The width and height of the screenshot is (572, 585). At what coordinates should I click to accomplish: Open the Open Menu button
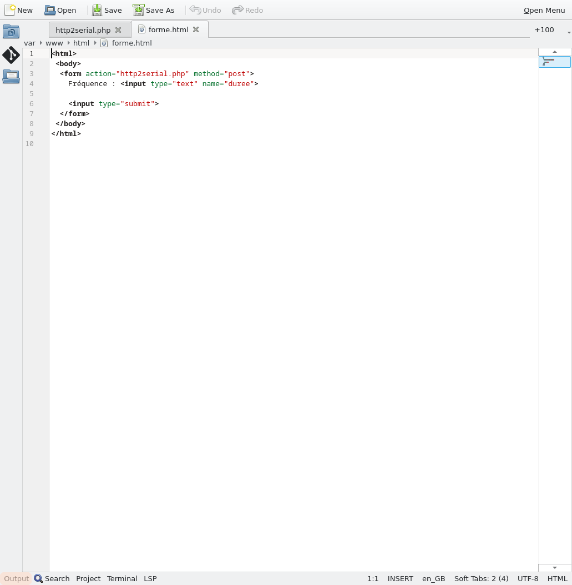pos(544,10)
